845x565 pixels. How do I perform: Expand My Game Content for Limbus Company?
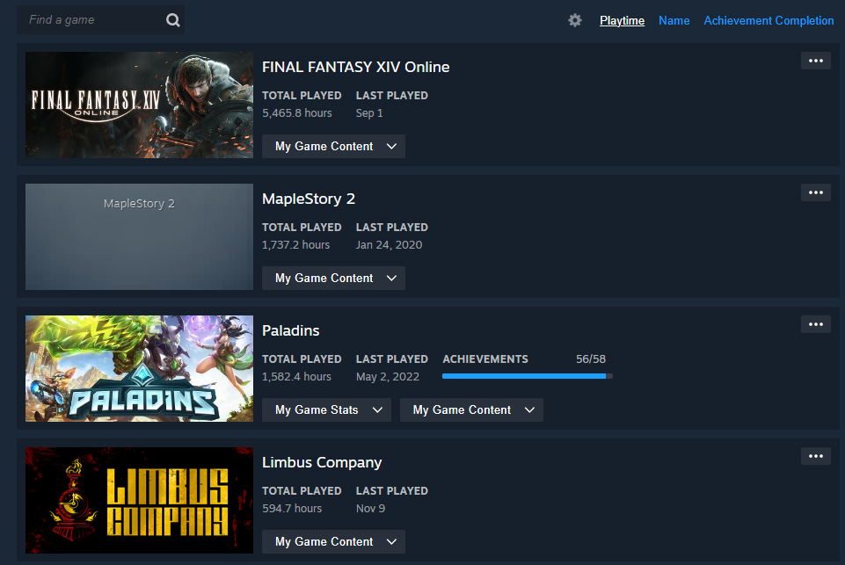[333, 542]
